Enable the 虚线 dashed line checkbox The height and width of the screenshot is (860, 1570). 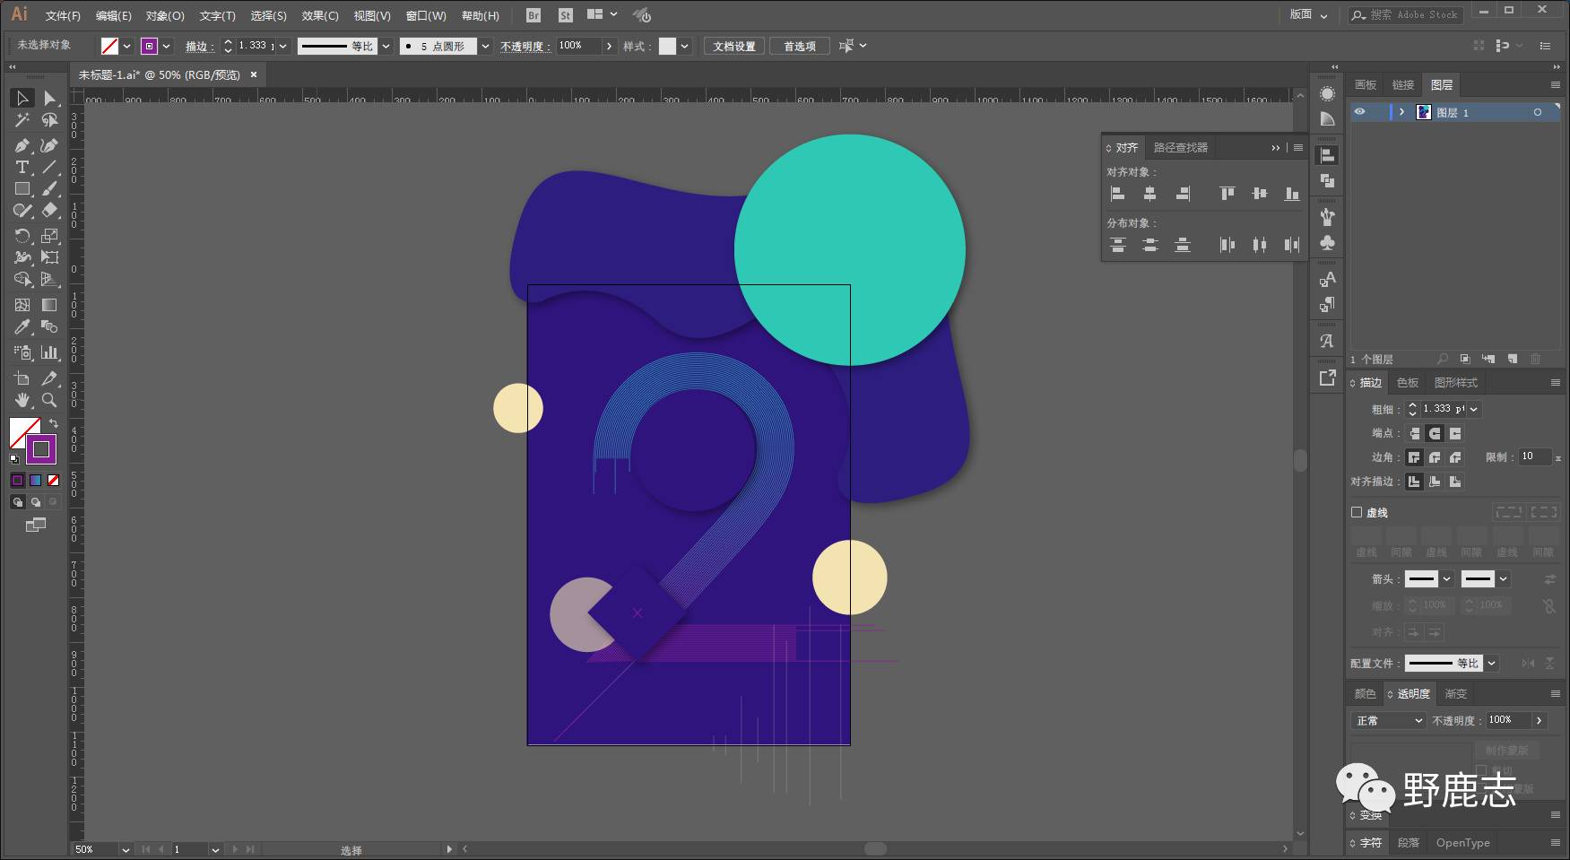[x=1357, y=512]
